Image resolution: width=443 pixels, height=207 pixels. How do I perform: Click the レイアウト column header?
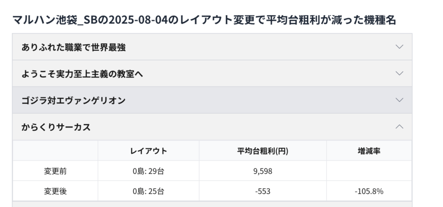click(148, 151)
